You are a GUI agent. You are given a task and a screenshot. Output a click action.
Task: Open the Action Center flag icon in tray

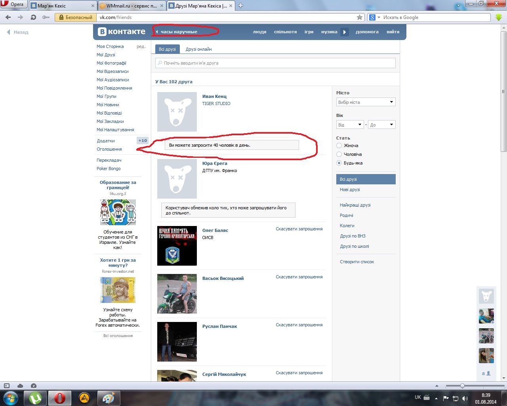click(446, 398)
